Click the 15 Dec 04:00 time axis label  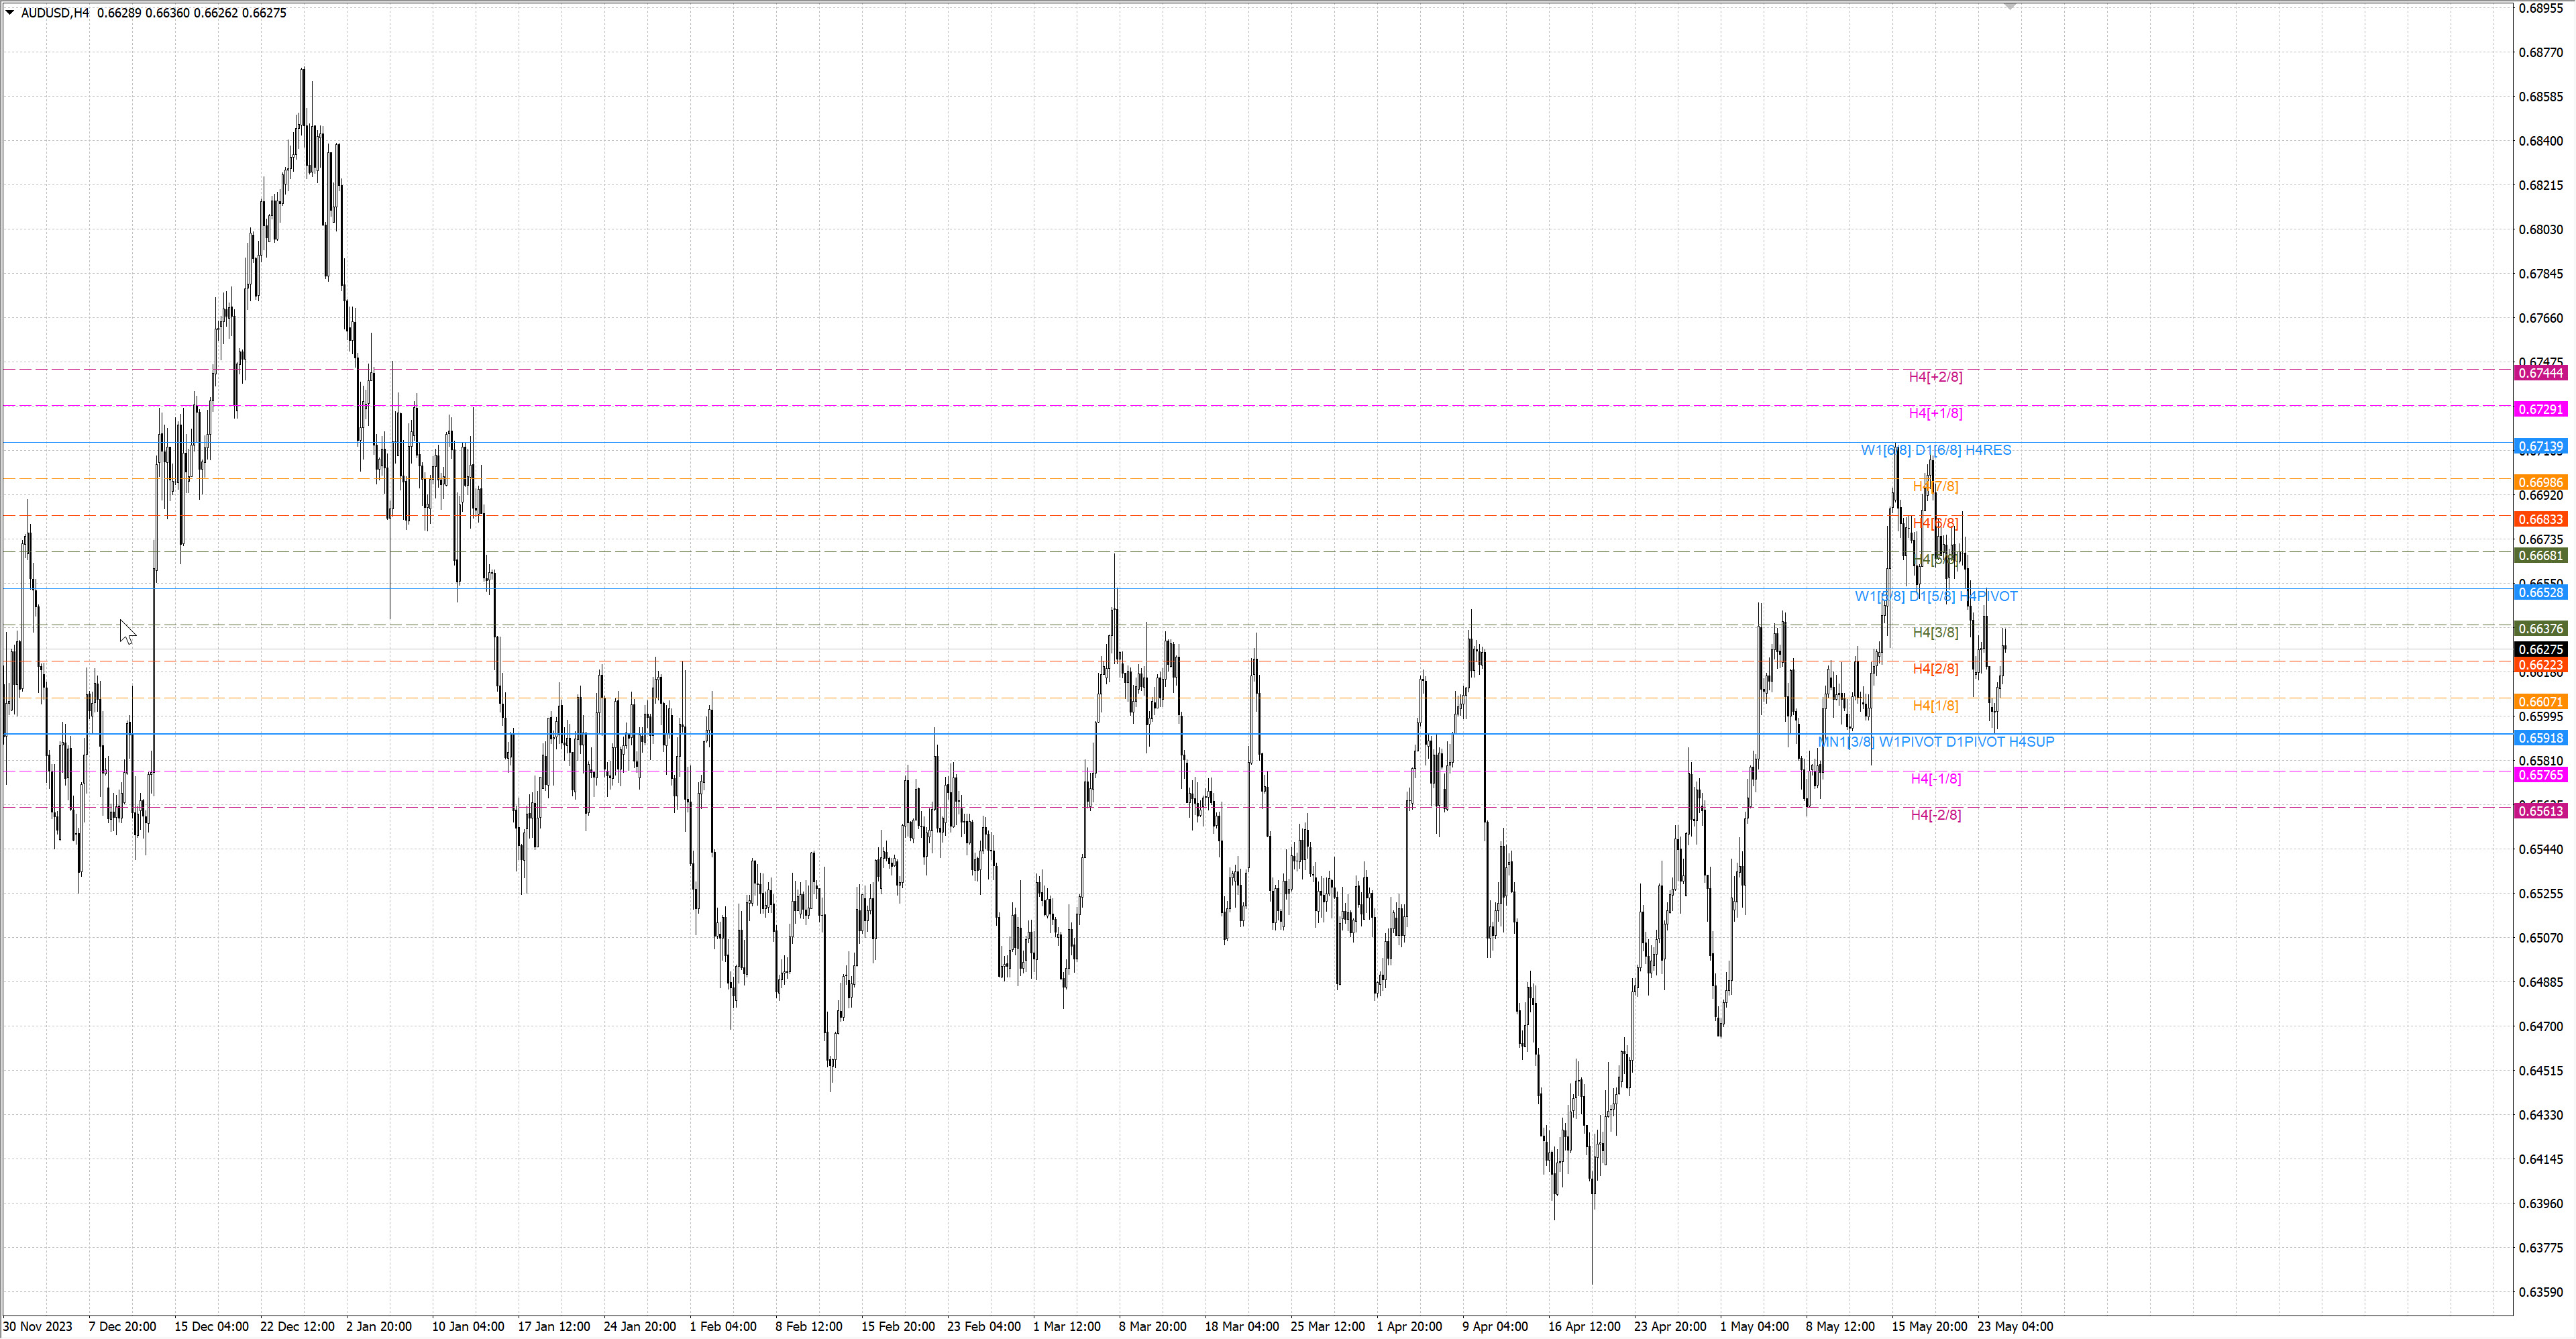(211, 1326)
